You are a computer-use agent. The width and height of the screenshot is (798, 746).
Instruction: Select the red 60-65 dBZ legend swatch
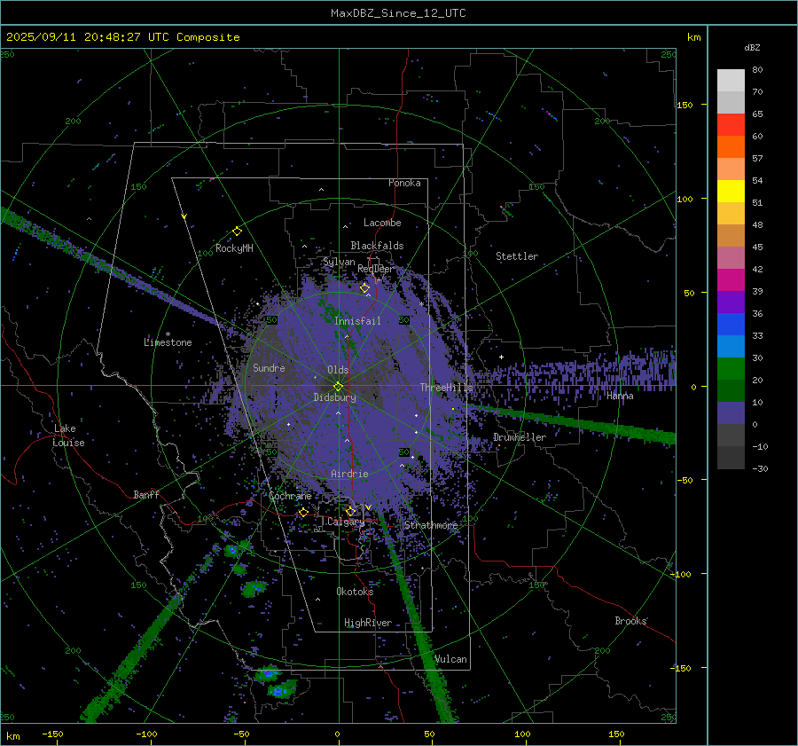[x=731, y=125]
